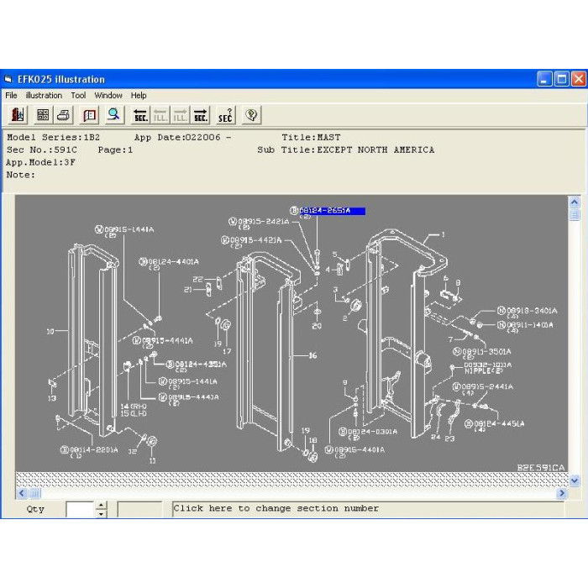
Task: Click callout number 1 on right mast
Action: coord(443,234)
